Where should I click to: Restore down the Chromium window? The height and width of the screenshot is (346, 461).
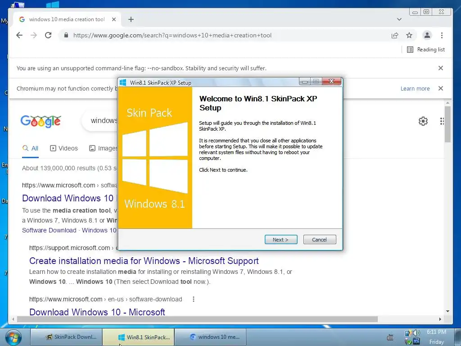[x=426, y=12]
